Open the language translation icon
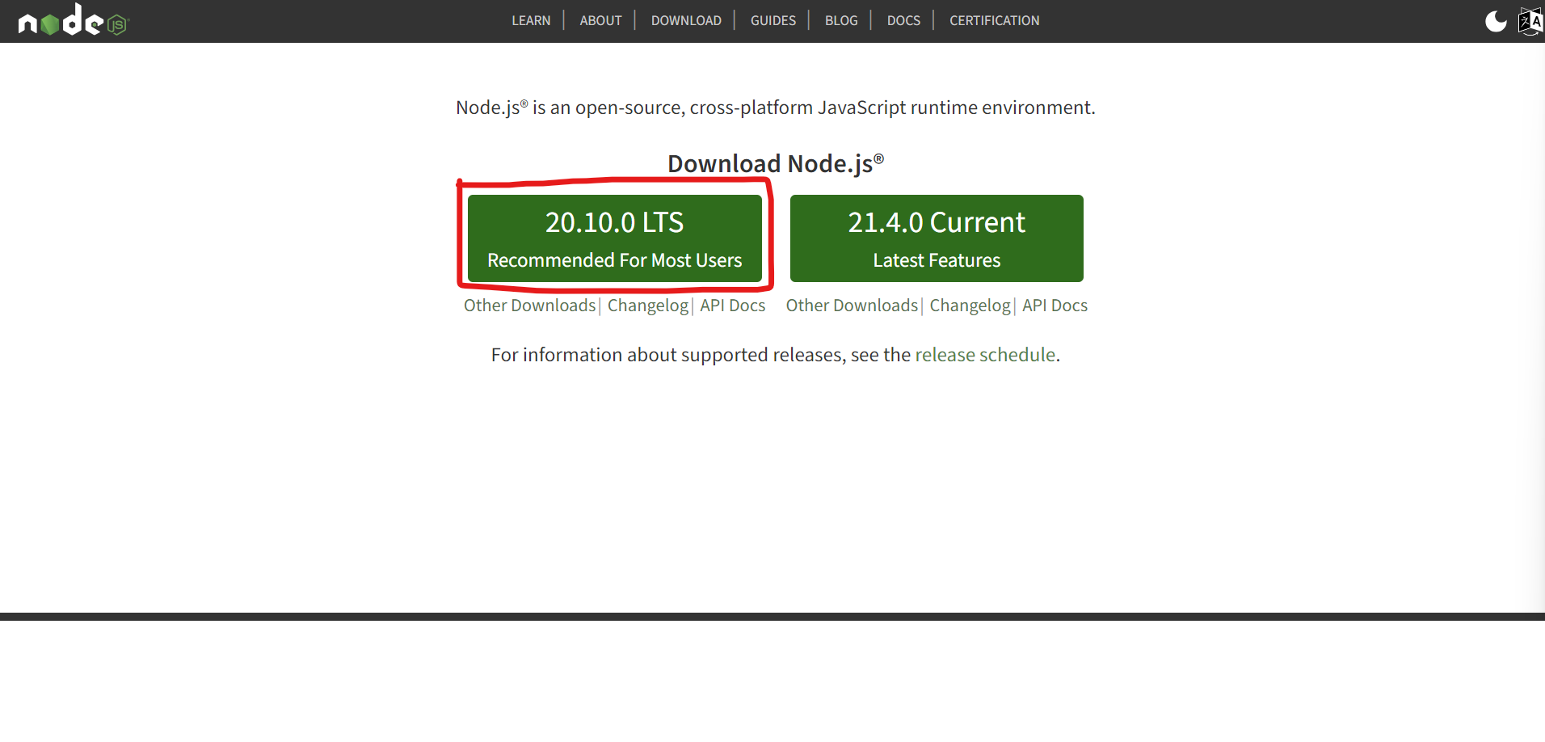This screenshot has height=742, width=1545. pyautogui.click(x=1530, y=21)
